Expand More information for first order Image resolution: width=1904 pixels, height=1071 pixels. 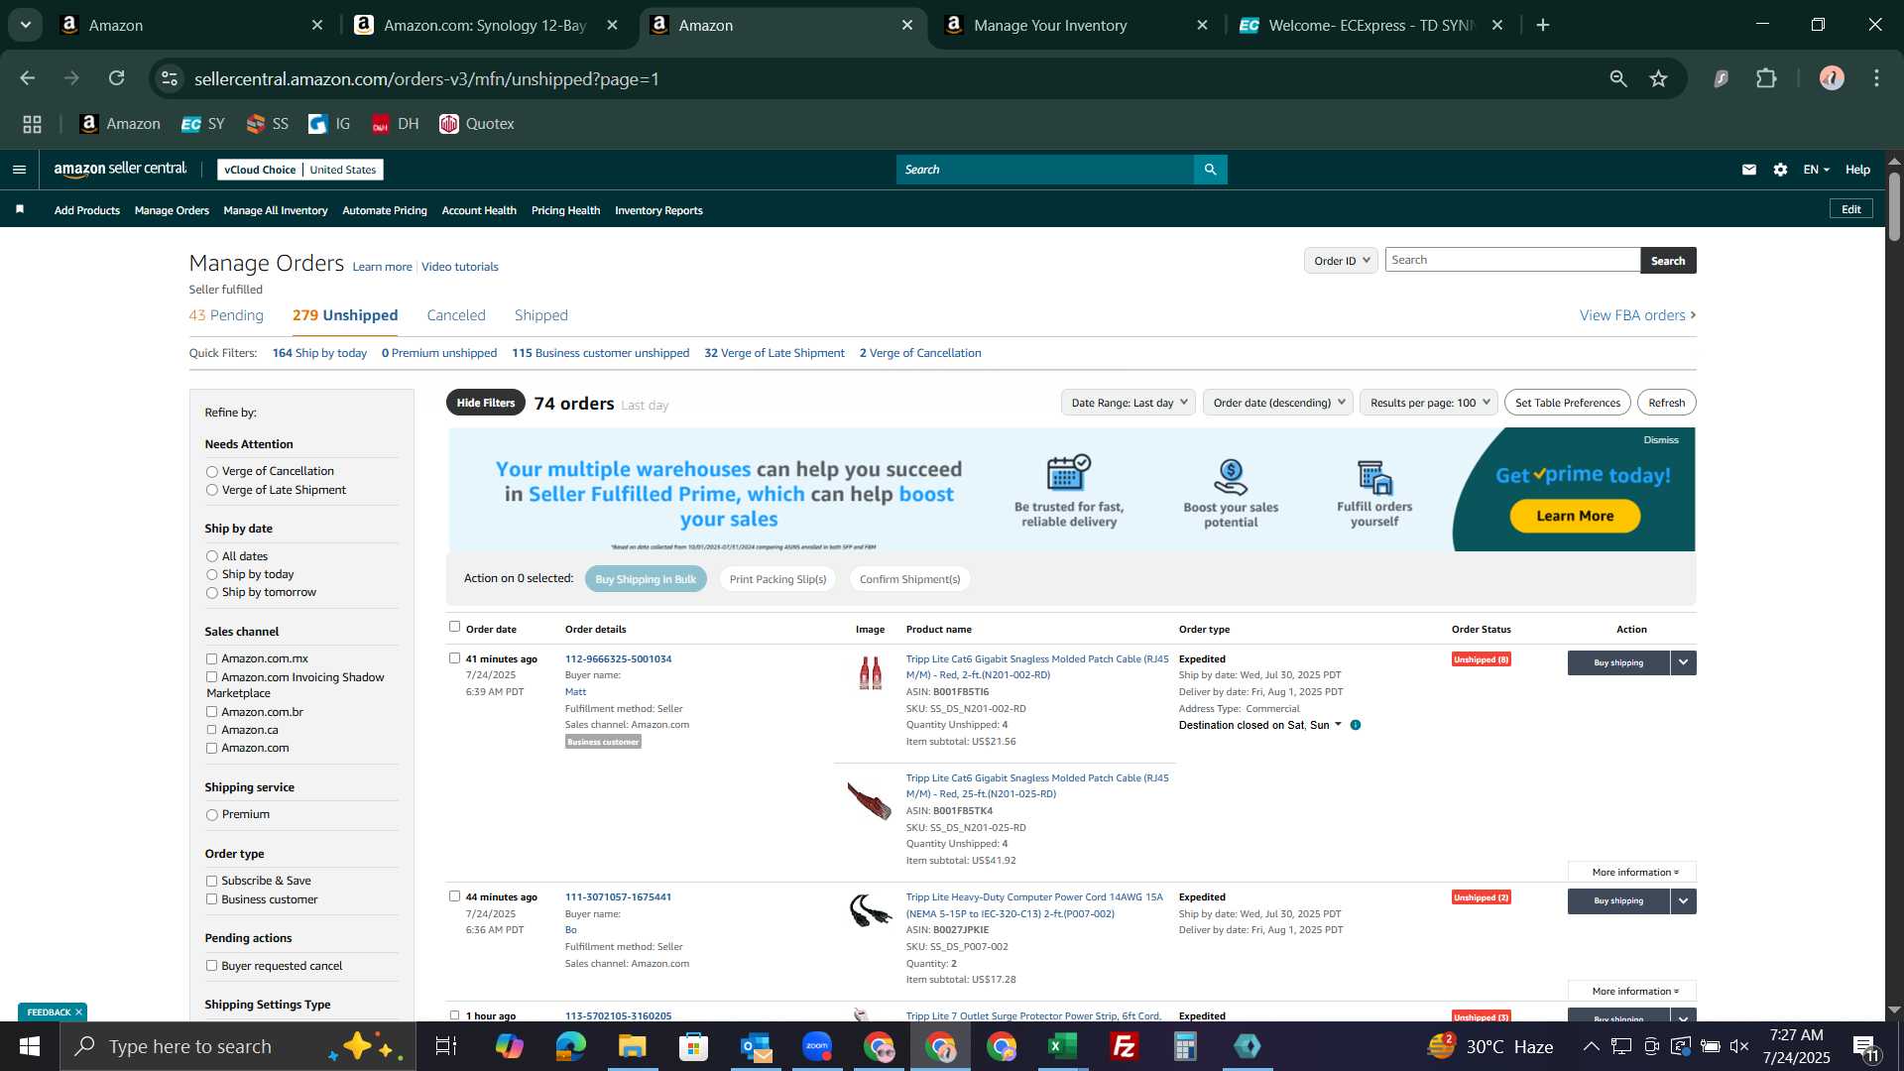1632,873
